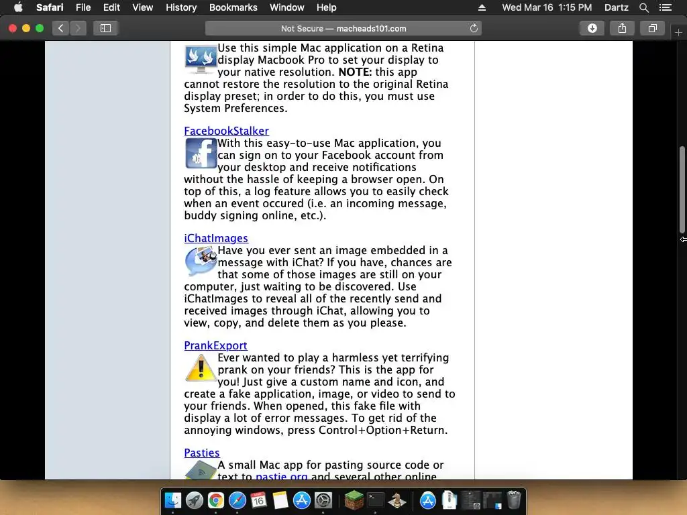Show the Safari sidebar
Screen dimensions: 687x515
[105, 28]
